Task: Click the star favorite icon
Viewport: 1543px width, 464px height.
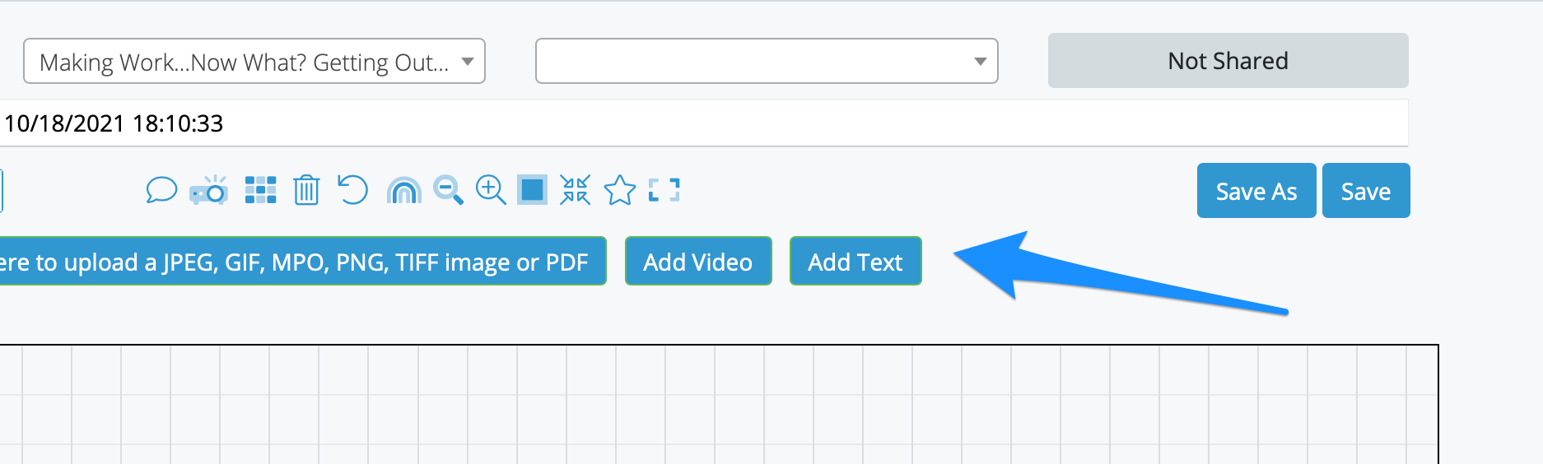Action: pos(620,190)
